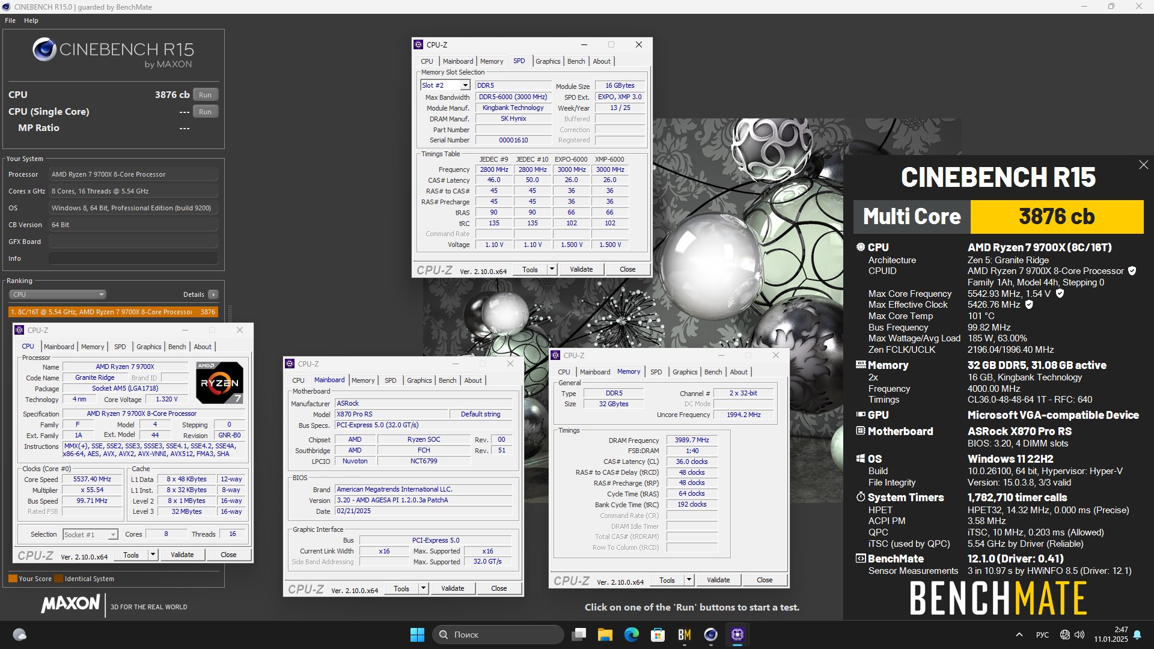Click the BenchMate section icon

(x=861, y=558)
